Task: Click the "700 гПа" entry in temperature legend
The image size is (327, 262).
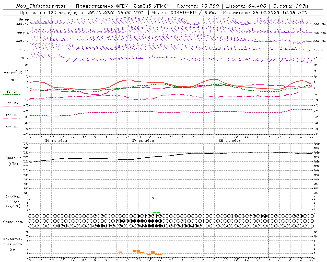Action: point(12,115)
